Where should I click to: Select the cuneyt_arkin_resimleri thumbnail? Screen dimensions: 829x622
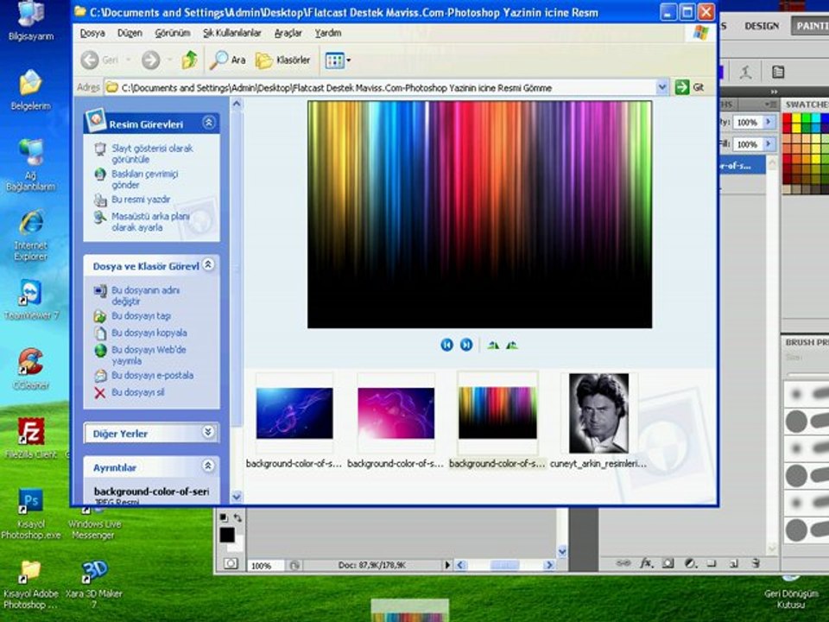598,413
